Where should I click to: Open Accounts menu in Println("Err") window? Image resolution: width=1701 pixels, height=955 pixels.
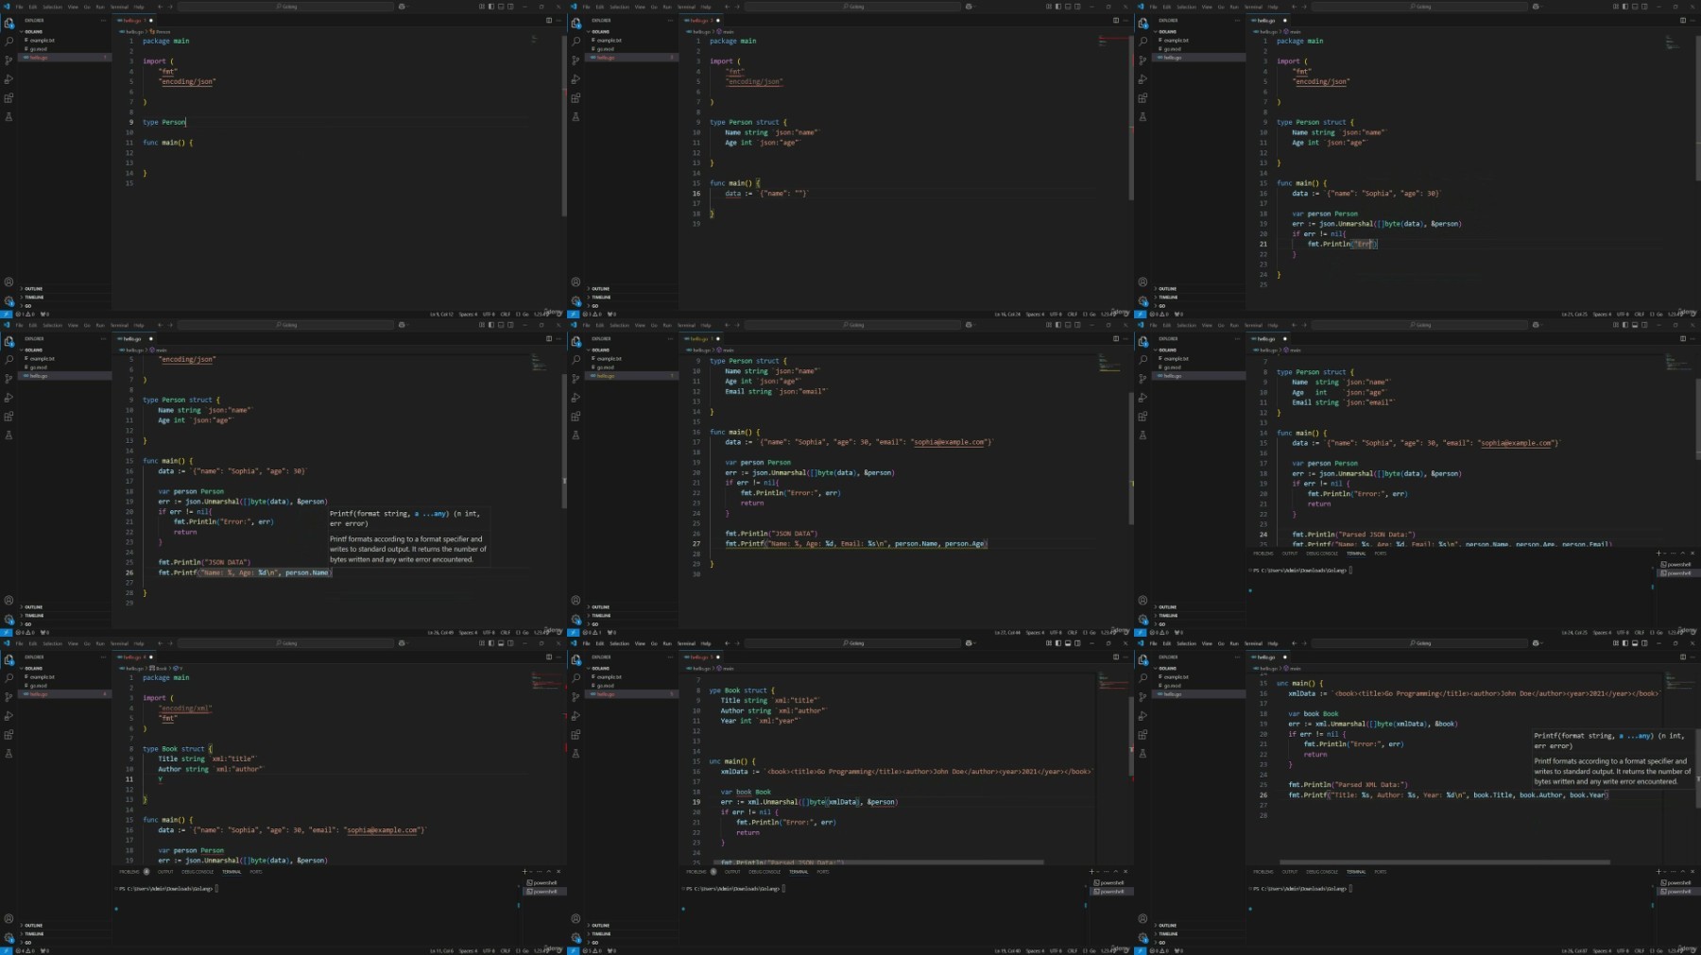[x=1143, y=282]
